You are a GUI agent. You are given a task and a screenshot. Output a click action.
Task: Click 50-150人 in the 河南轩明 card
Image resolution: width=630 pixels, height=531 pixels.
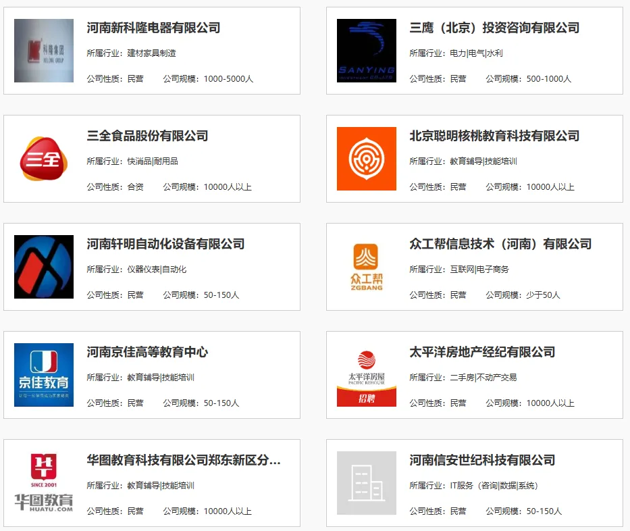tap(221, 295)
